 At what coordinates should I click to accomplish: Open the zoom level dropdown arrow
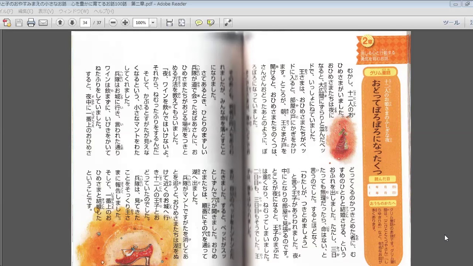tap(153, 23)
